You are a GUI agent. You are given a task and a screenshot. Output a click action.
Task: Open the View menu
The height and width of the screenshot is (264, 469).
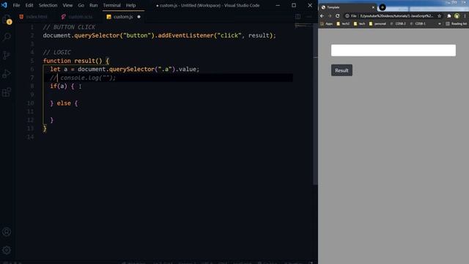[67, 5]
